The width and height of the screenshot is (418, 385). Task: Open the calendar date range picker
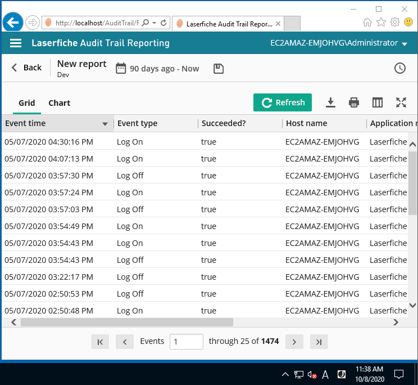click(x=121, y=68)
